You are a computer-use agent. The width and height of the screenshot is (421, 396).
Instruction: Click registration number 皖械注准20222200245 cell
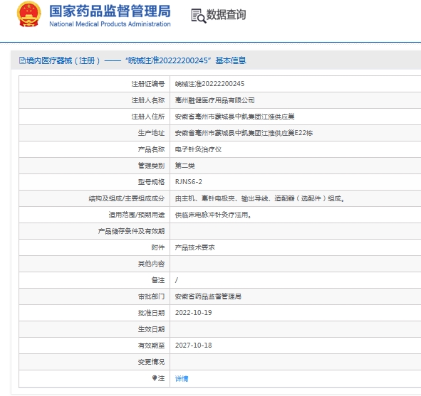click(209, 84)
